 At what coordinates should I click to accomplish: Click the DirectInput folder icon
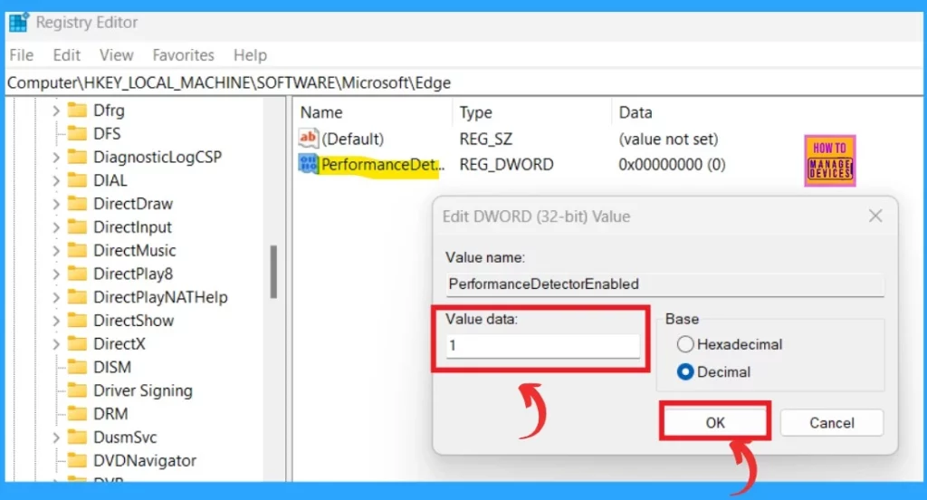point(77,226)
